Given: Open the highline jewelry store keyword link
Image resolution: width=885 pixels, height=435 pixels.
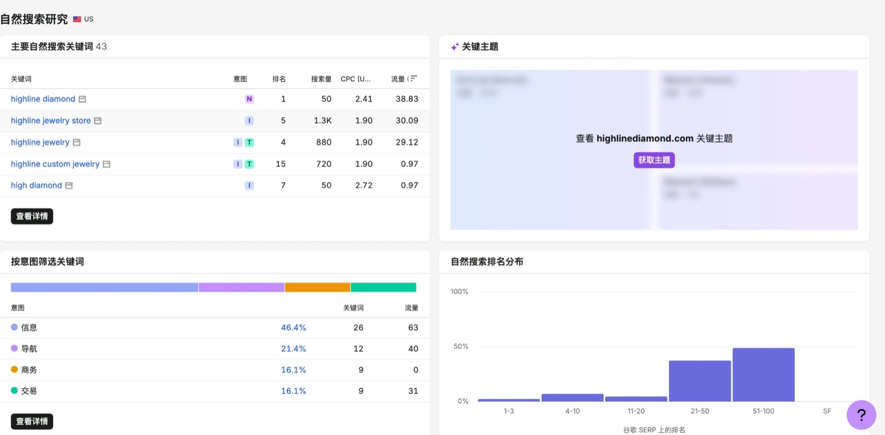Looking at the screenshot, I should pos(51,120).
